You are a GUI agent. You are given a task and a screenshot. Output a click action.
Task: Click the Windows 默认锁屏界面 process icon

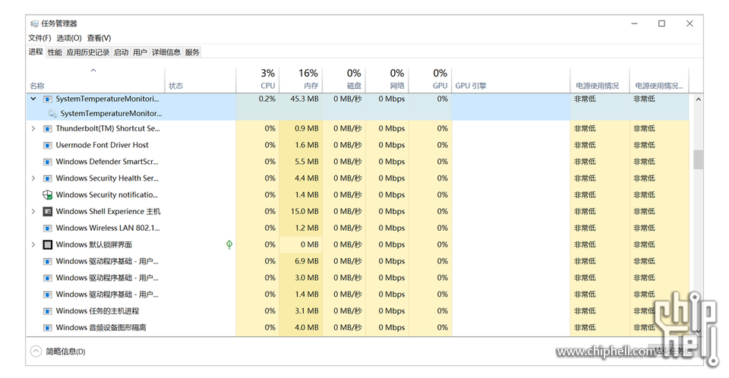[x=47, y=244]
